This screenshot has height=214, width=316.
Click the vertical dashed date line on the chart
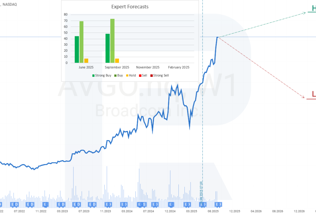point(203,105)
